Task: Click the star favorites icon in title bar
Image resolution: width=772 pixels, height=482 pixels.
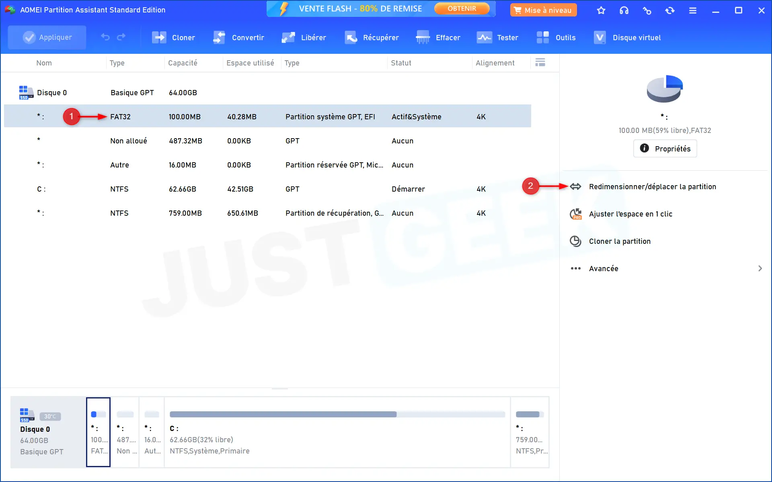Action: 601,10
